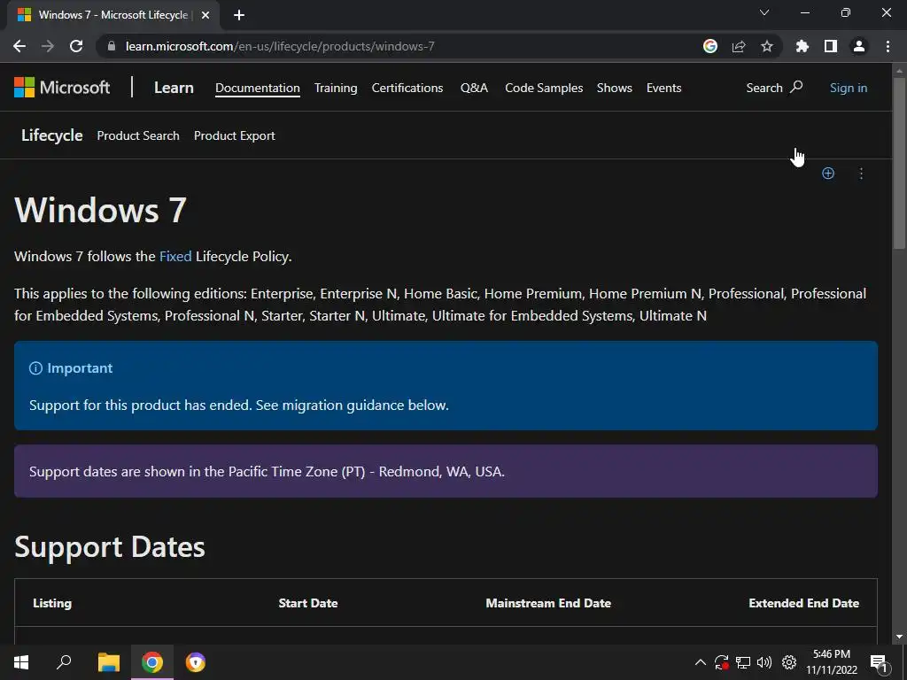Open the Chrome profile avatar icon

pos(859,46)
